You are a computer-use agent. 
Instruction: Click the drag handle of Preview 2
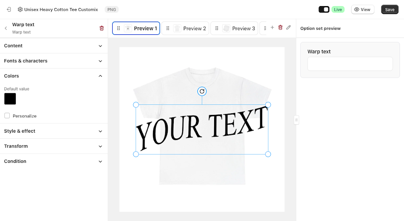[168, 28]
